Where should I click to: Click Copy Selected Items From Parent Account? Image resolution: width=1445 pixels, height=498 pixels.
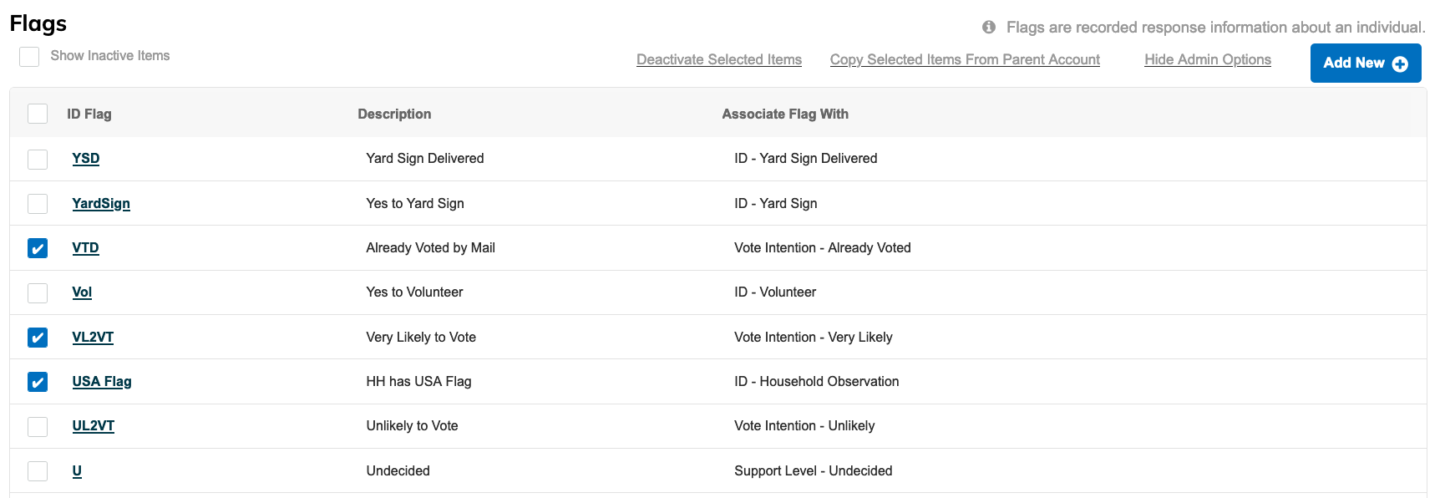pos(965,59)
